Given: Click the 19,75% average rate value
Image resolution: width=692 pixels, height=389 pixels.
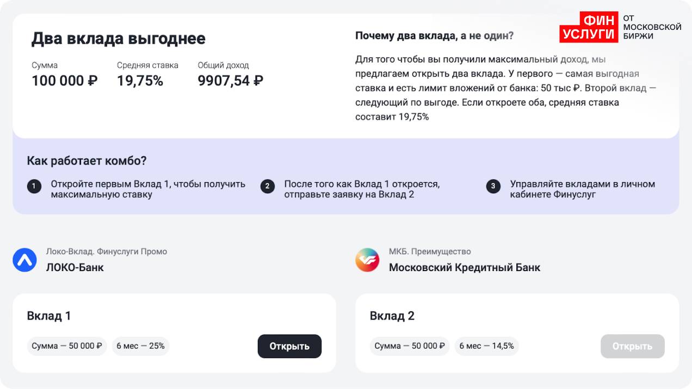Looking at the screenshot, I should coord(140,81).
